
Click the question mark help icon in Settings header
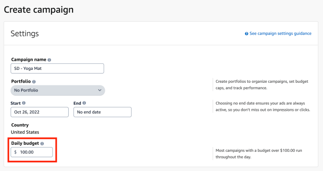(246, 34)
